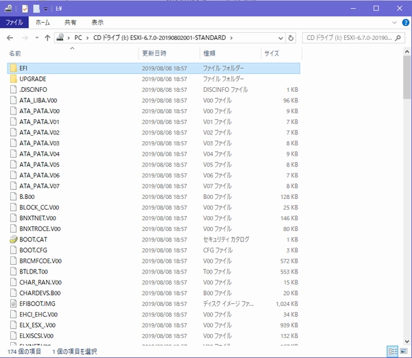Image resolution: width=412 pixels, height=358 pixels.
Task: Switch to the ホーム ribbon tab
Action: point(43,23)
